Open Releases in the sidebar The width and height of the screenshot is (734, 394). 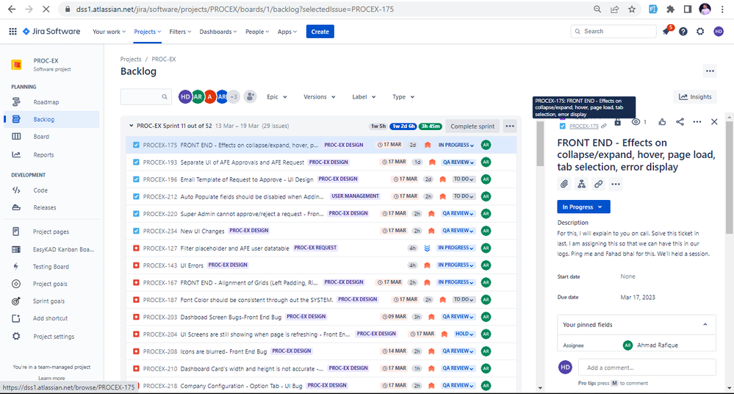[45, 207]
